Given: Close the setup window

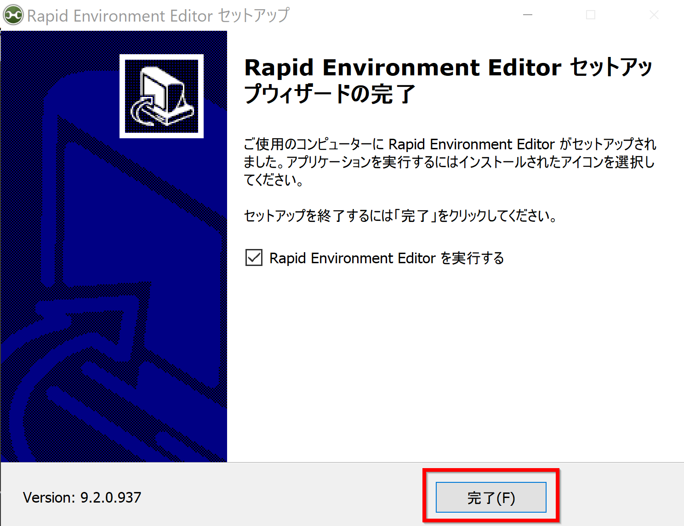Looking at the screenshot, I should click(x=654, y=15).
